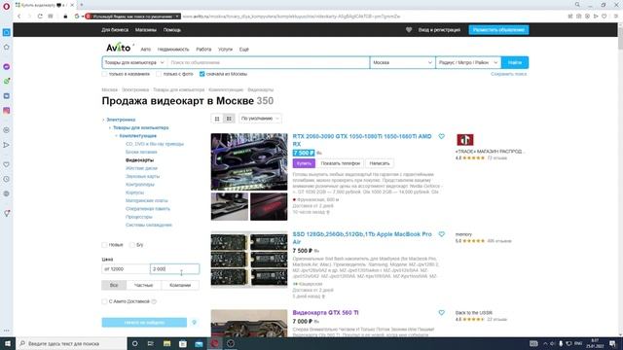Click the 'от 12000' price field

click(126, 269)
